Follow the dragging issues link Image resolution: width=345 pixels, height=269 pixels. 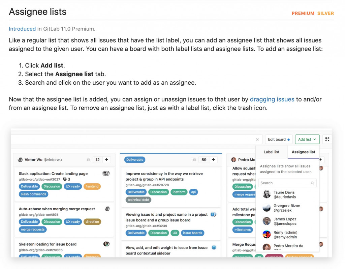click(x=272, y=99)
